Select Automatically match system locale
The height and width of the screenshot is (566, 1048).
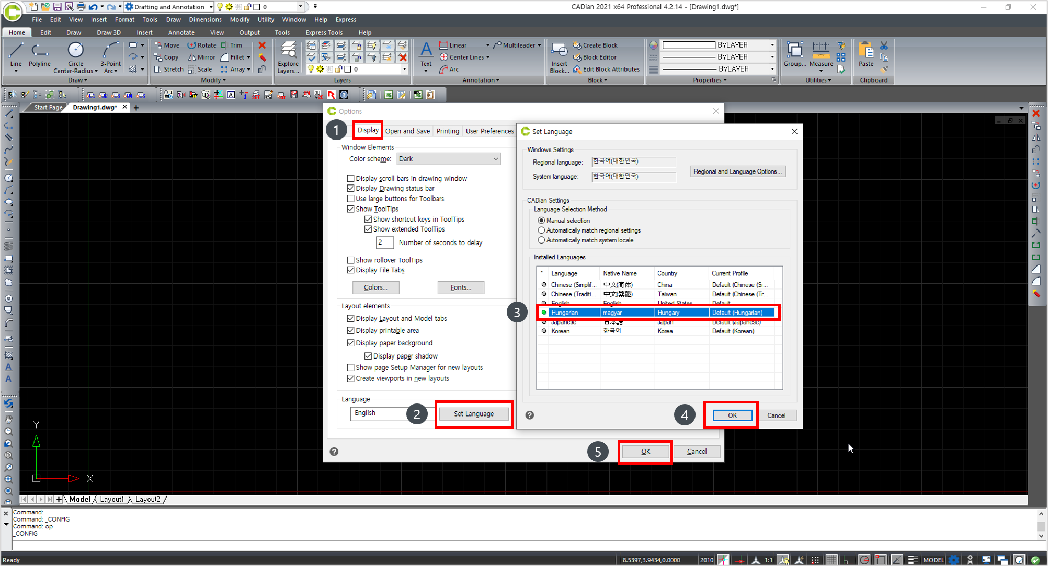[542, 240]
